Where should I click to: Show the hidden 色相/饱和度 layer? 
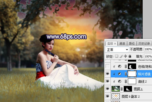point(107,66)
